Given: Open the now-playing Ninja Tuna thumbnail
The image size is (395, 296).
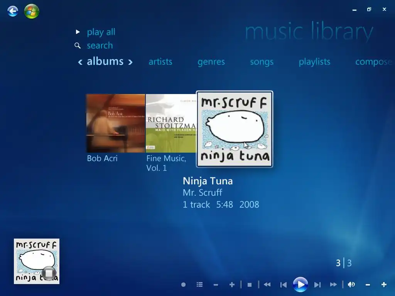Looking at the screenshot, I should pos(37,261).
